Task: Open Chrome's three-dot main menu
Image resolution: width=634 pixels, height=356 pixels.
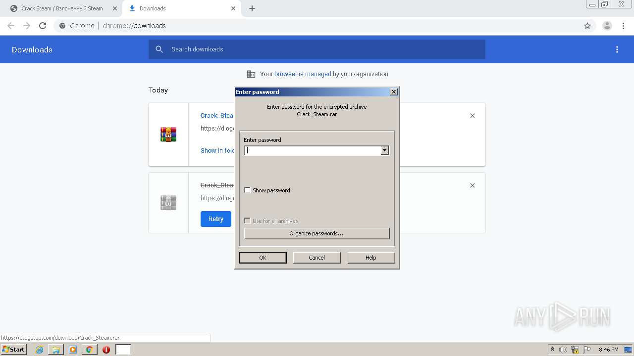Action: [x=624, y=26]
